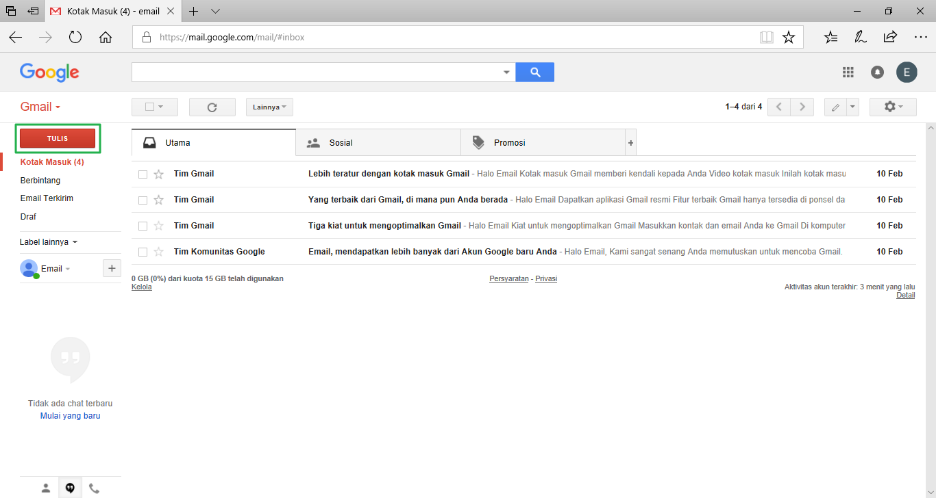Open the settings gear menu

click(893, 107)
